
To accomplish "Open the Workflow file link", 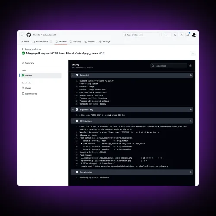I will pos(29,94).
